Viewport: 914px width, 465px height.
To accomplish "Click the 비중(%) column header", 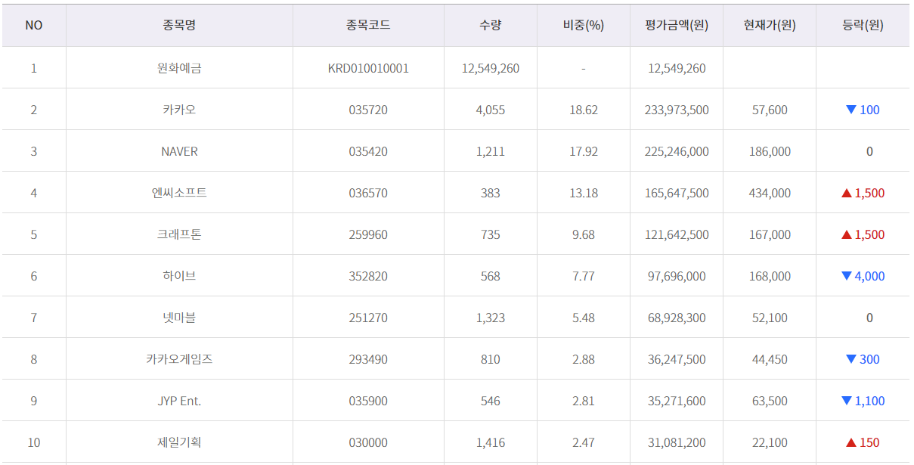I will [583, 25].
